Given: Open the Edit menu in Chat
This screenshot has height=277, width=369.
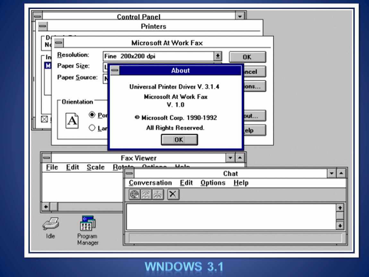Looking at the screenshot, I should [186, 183].
